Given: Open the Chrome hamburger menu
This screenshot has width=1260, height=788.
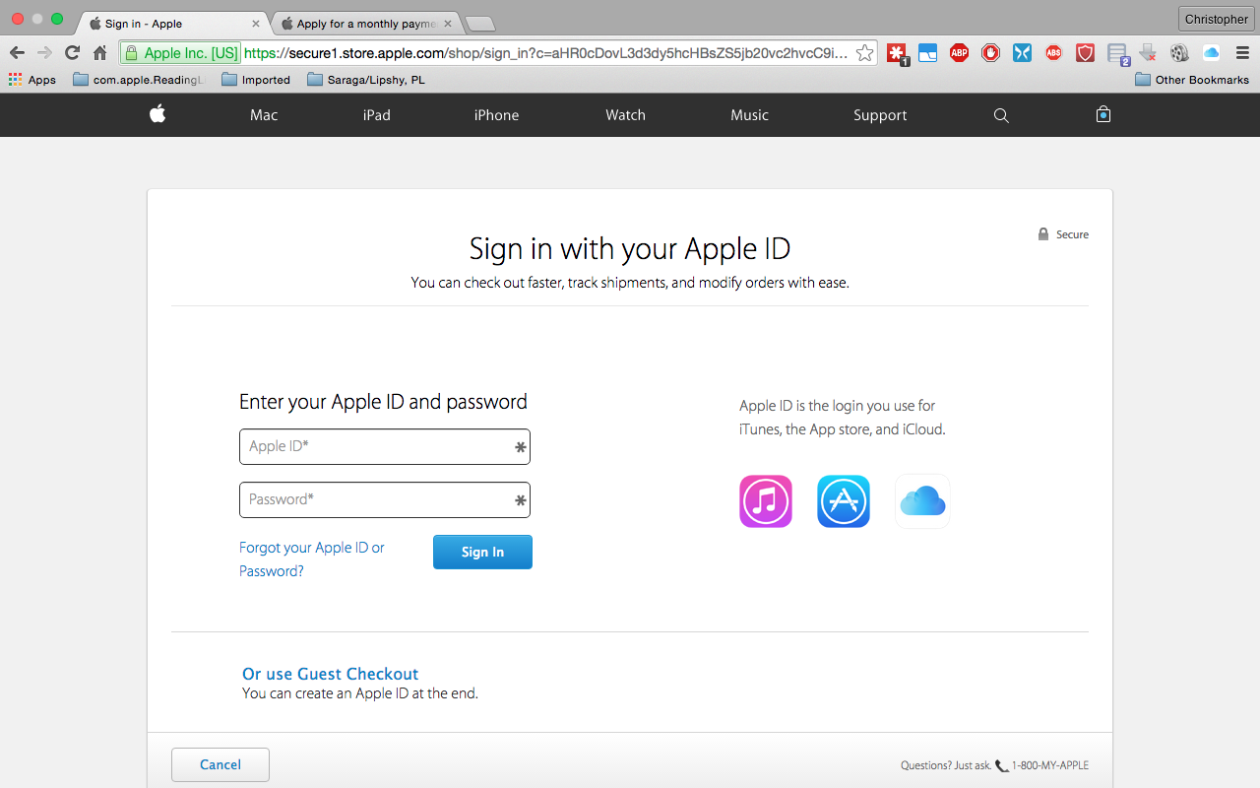Looking at the screenshot, I should click(x=1242, y=53).
